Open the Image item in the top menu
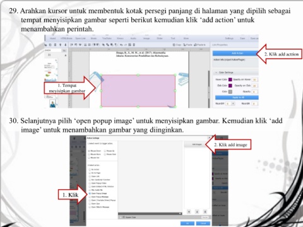303x227 pixels. (x=146, y=38)
